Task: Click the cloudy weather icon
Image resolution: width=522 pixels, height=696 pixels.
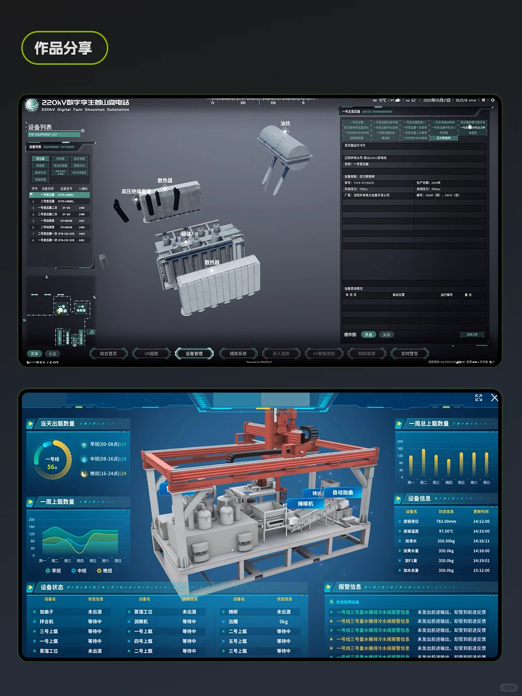Action: [397, 101]
